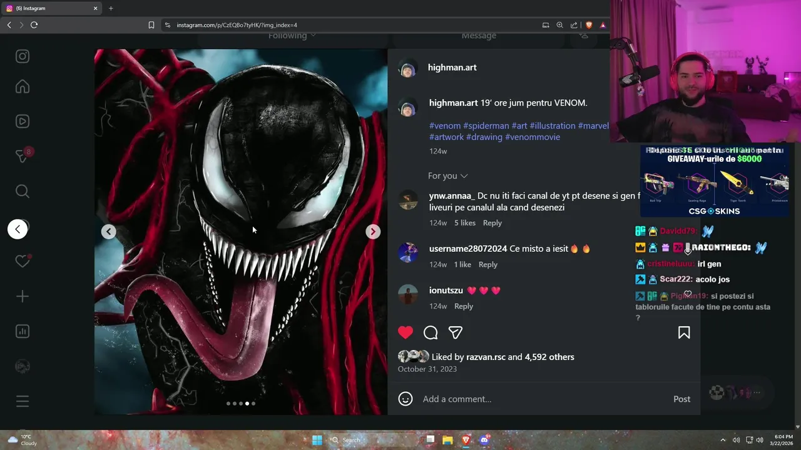Open the #spiderman hashtag
Image resolution: width=801 pixels, height=450 pixels.
pos(486,126)
